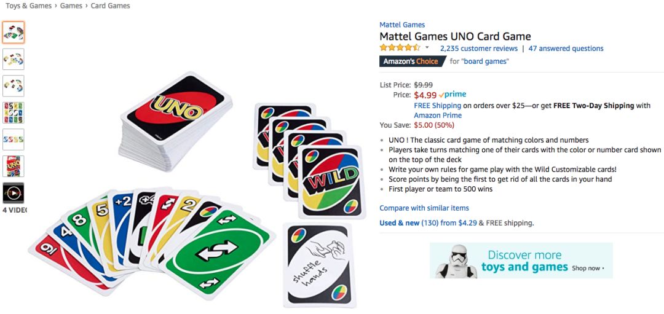The width and height of the screenshot is (664, 314).
Task: Open the Toys & Games breadcrumb
Action: [x=28, y=6]
